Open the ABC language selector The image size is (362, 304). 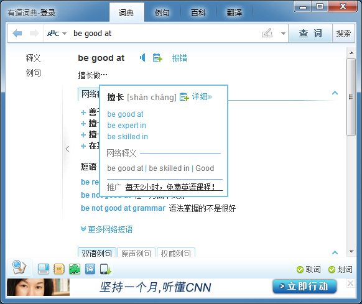57,34
